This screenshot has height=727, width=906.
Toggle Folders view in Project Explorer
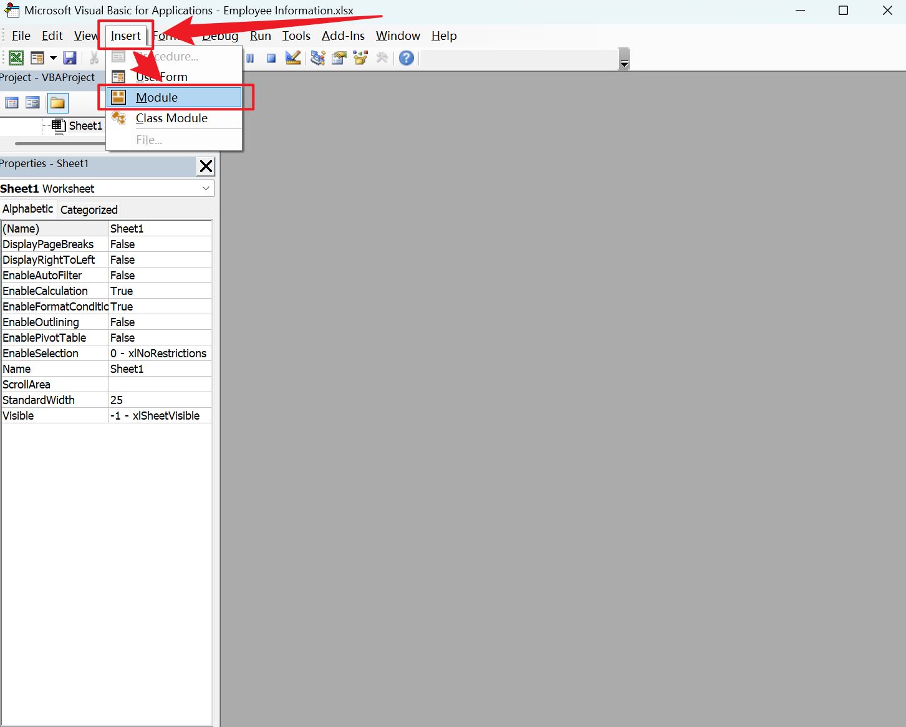coord(57,102)
